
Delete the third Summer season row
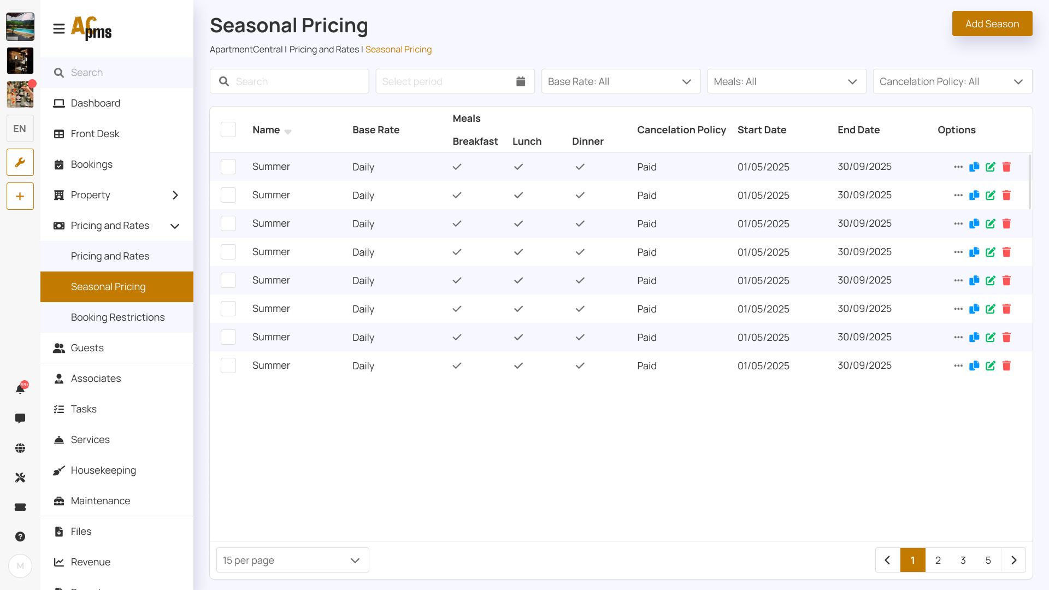1006,223
